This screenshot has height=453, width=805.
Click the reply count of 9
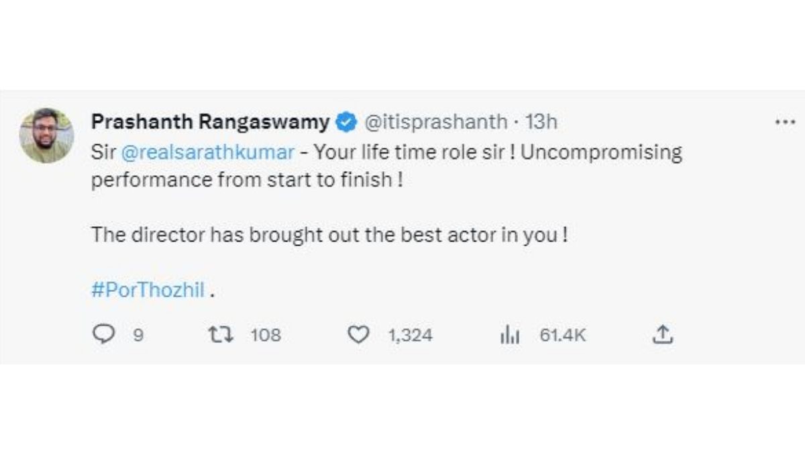138,334
